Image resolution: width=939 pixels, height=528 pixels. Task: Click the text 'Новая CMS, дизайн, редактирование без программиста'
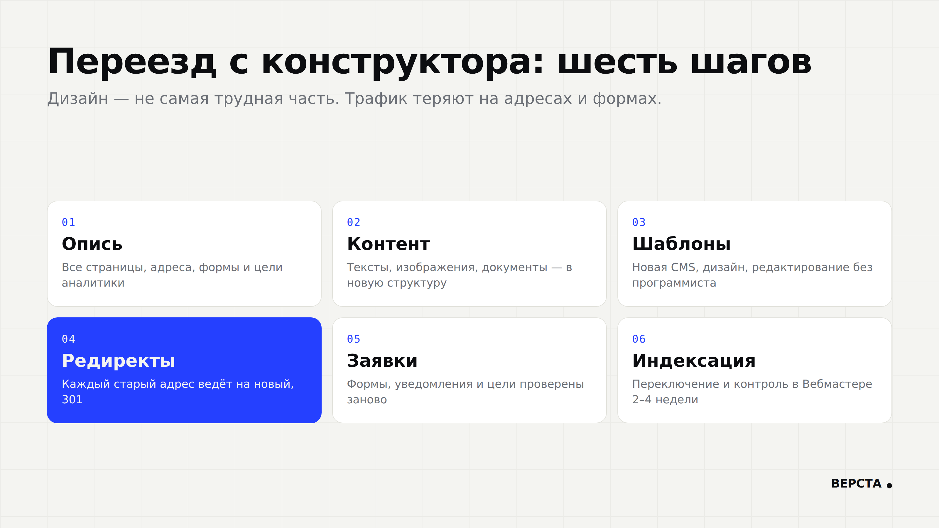pyautogui.click(x=752, y=275)
